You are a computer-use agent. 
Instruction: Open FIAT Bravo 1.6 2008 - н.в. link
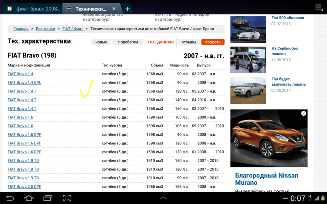20,117
